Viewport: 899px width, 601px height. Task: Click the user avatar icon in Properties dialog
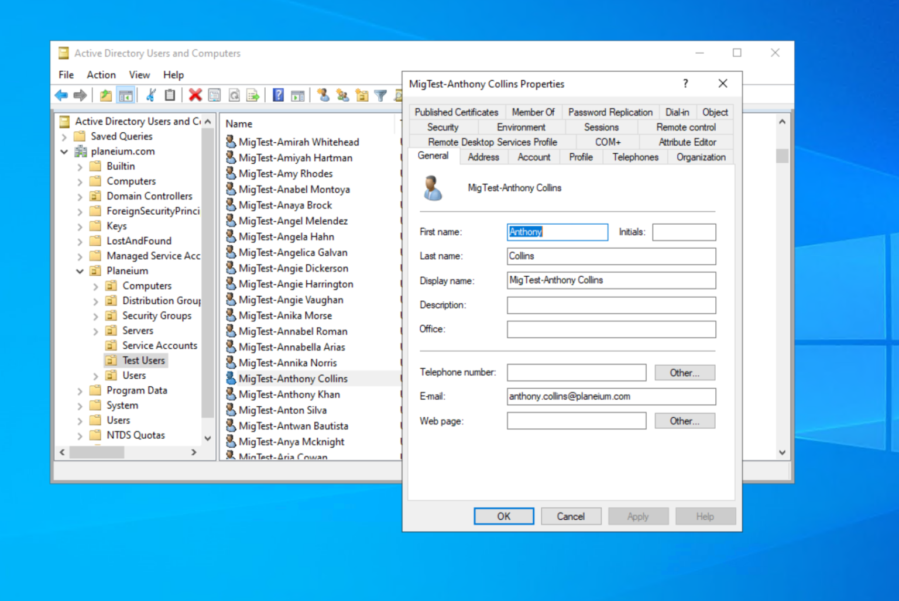pos(433,188)
